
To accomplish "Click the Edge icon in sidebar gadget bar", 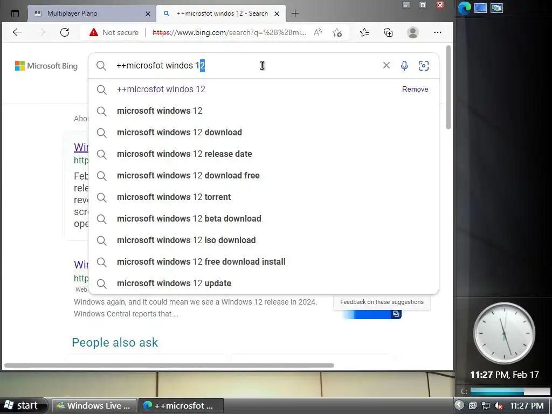I will pos(464,8).
